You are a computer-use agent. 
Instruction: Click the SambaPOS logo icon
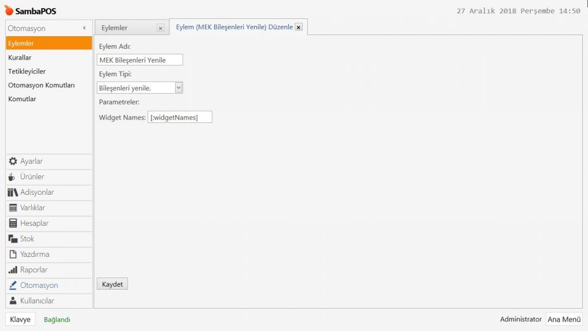pos(9,11)
